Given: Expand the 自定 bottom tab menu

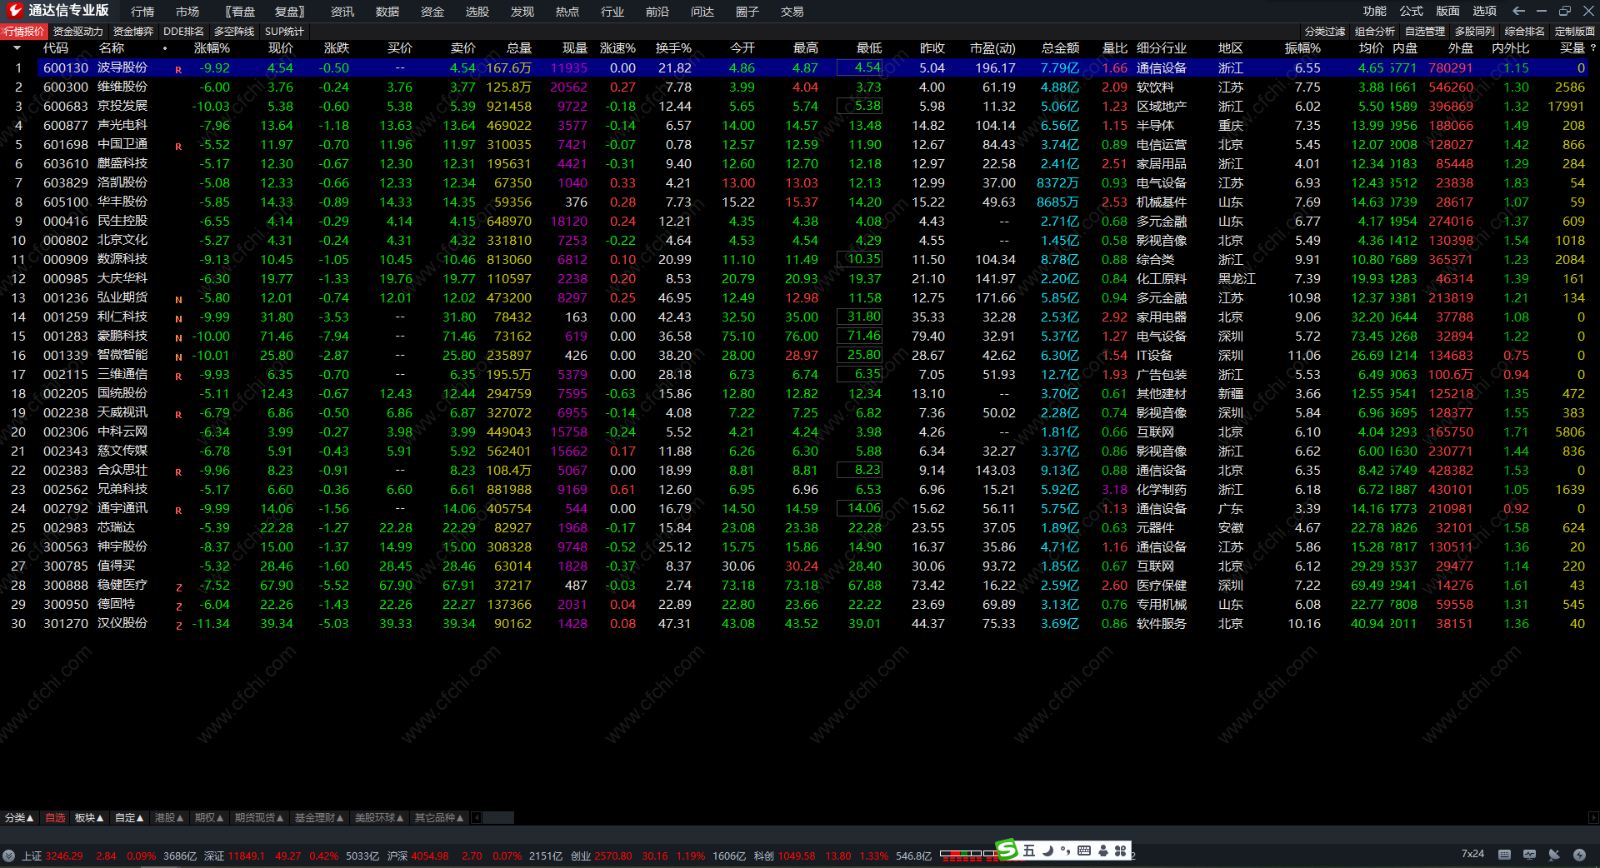Looking at the screenshot, I should pos(129,818).
